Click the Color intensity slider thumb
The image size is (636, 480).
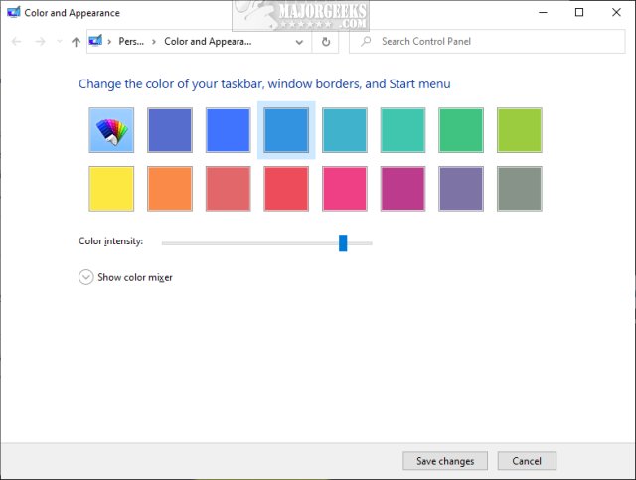343,243
